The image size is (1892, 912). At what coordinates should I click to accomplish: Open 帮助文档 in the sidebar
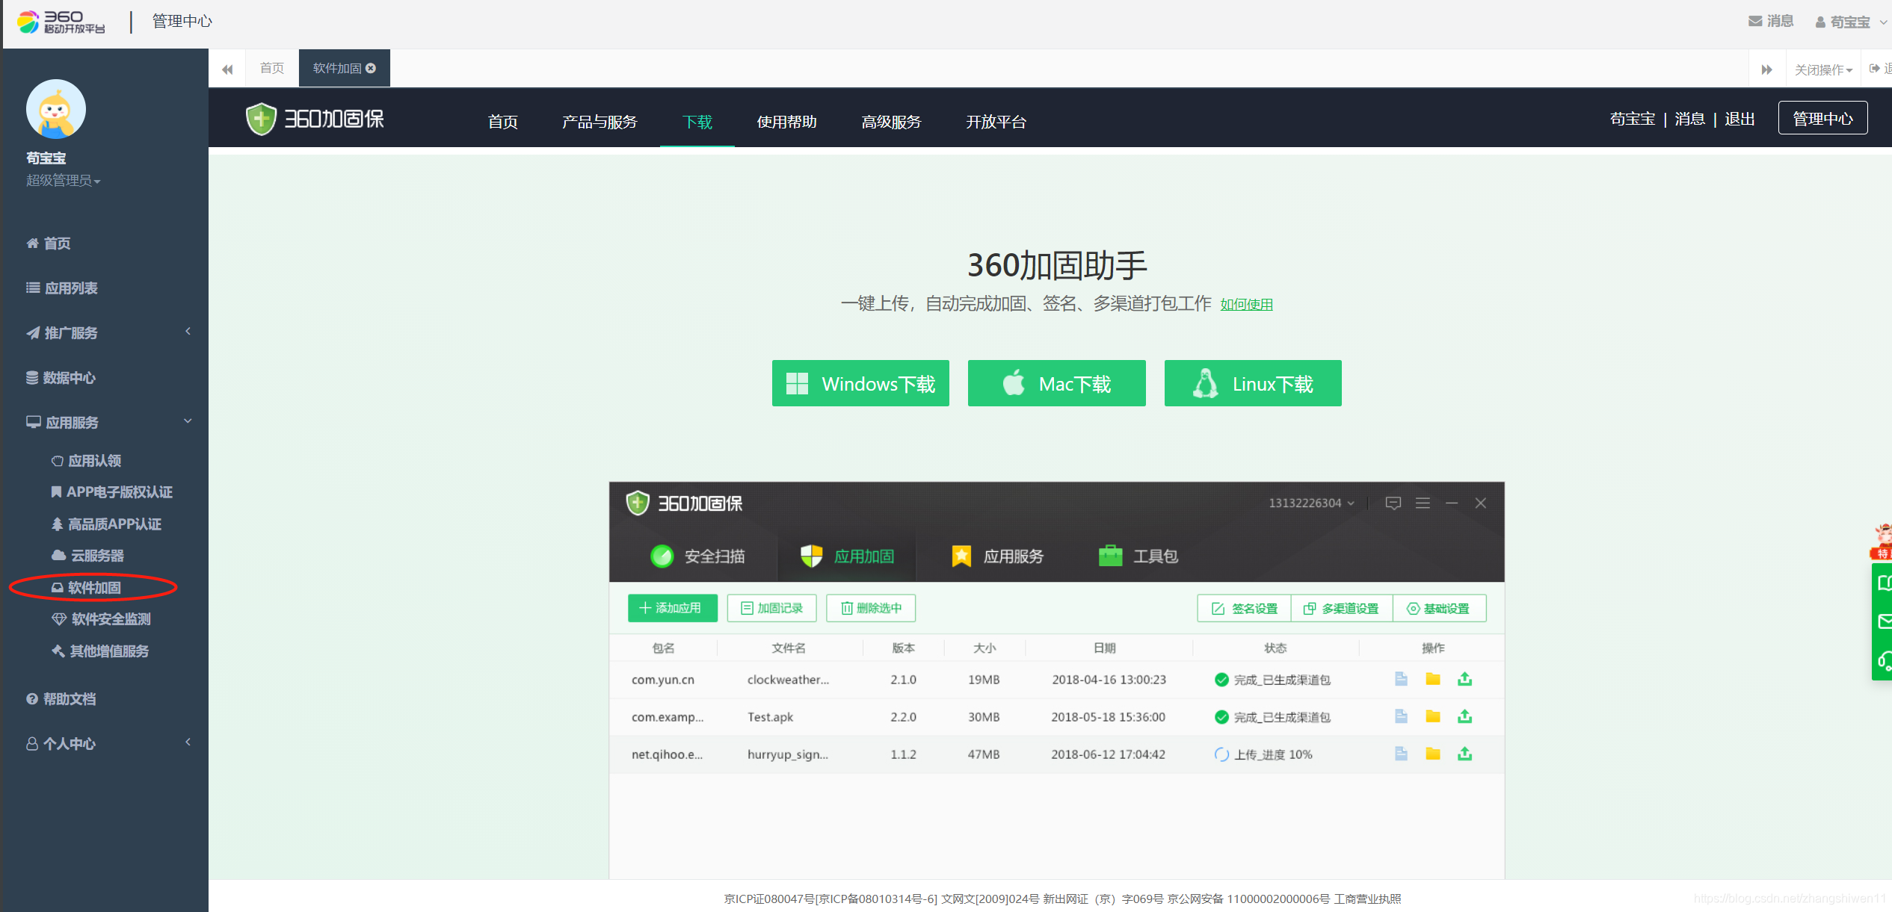69,699
